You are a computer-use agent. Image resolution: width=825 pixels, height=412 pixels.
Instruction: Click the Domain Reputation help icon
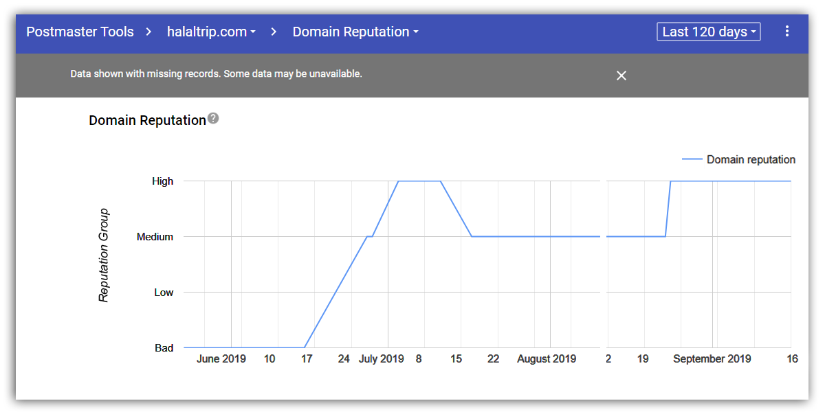tap(213, 118)
